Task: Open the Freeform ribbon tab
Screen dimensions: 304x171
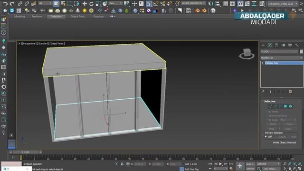Action: (x=37, y=17)
